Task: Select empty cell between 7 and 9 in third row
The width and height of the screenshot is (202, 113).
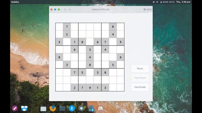Action: click(113, 42)
